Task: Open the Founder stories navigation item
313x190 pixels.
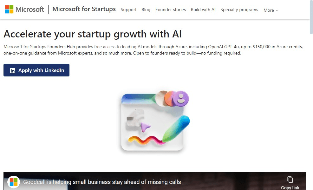Action: pyautogui.click(x=171, y=10)
